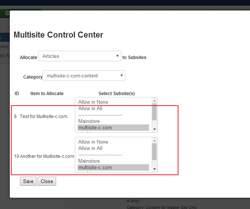Click the green plus icon behind dialog

[x=7, y=13]
